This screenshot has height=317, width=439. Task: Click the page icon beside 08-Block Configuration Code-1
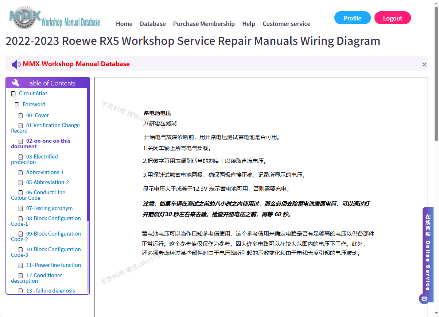point(21,219)
